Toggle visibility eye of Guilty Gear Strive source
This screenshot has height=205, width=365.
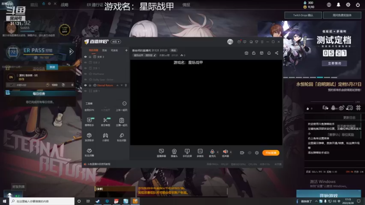(85, 79)
